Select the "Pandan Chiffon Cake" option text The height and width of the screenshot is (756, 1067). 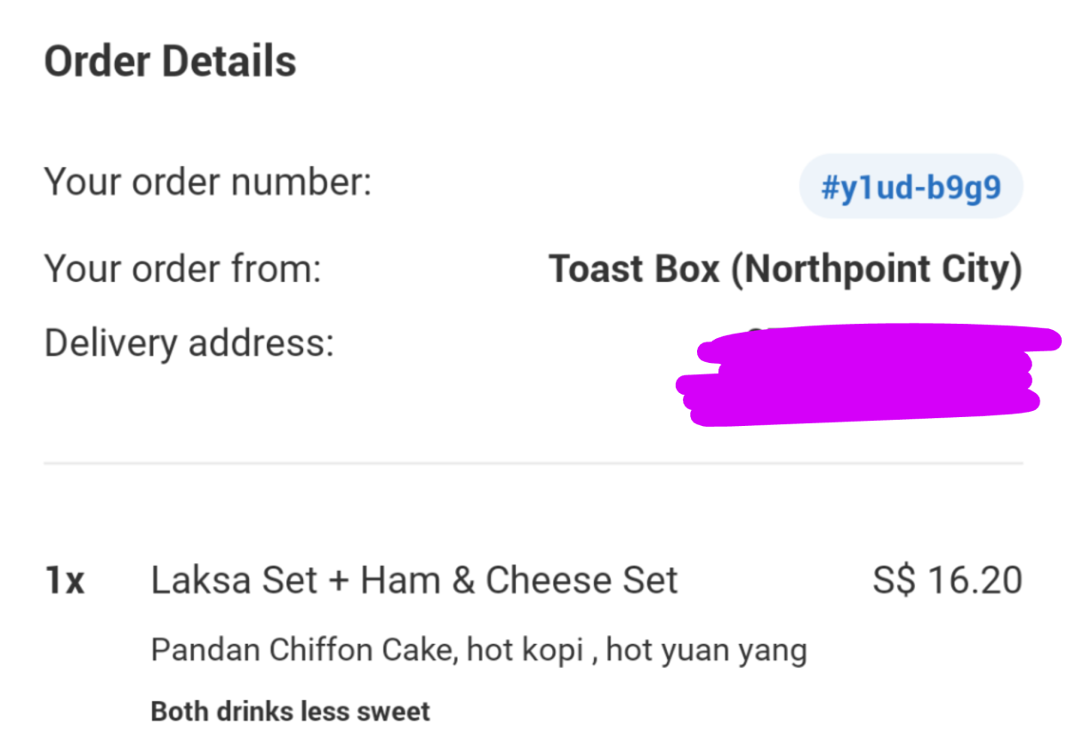click(303, 650)
